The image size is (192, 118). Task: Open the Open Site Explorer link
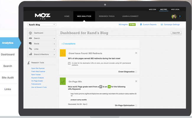click(x=38, y=68)
